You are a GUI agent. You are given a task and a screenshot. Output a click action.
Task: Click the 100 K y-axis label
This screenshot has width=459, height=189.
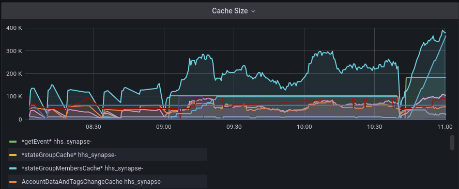[x=14, y=96]
